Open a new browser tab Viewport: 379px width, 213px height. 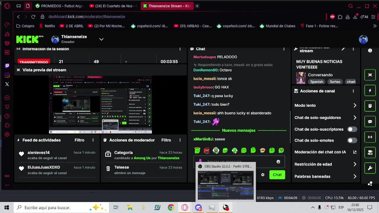point(197,6)
